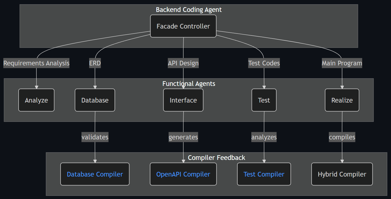The width and height of the screenshot is (391, 199).
Task: Select the Interface agent node
Action: coord(183,100)
